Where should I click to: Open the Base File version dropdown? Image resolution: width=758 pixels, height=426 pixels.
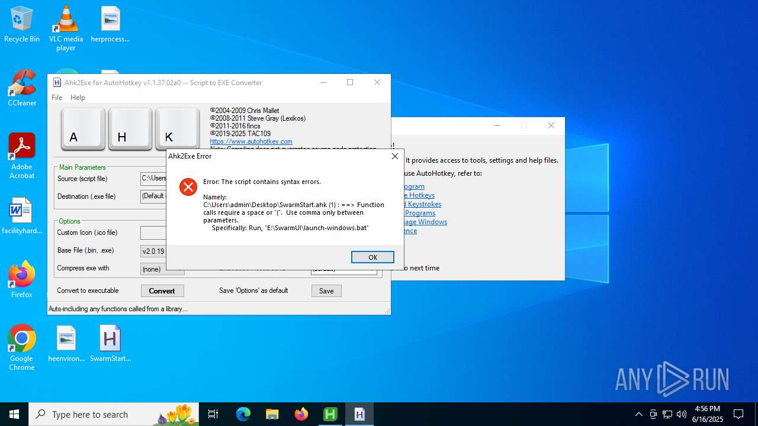pos(153,251)
